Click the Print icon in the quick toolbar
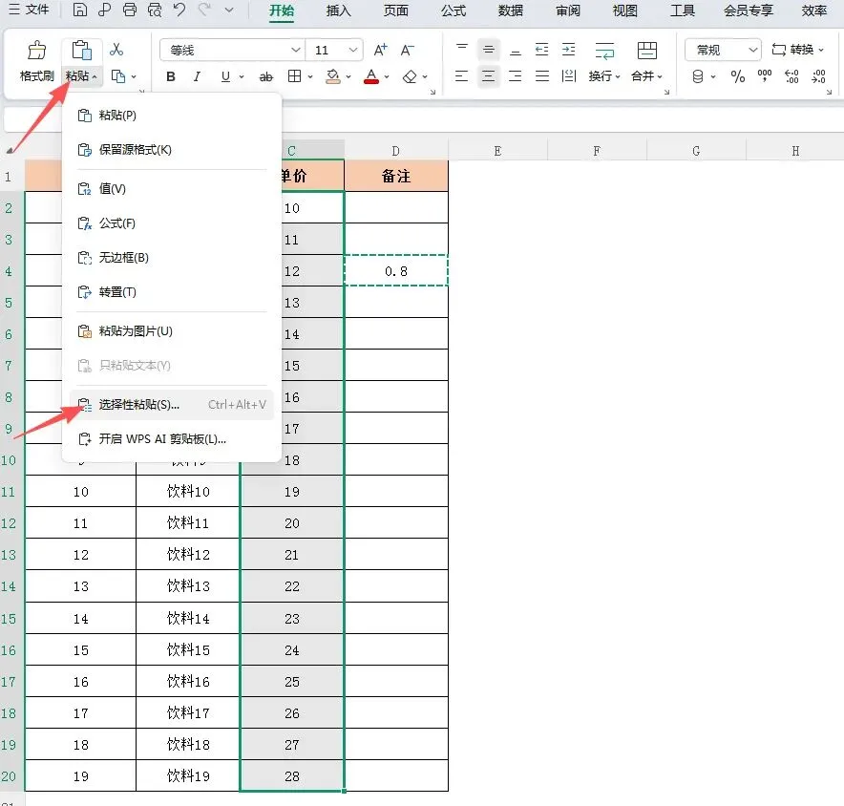844x806 pixels. tap(129, 10)
